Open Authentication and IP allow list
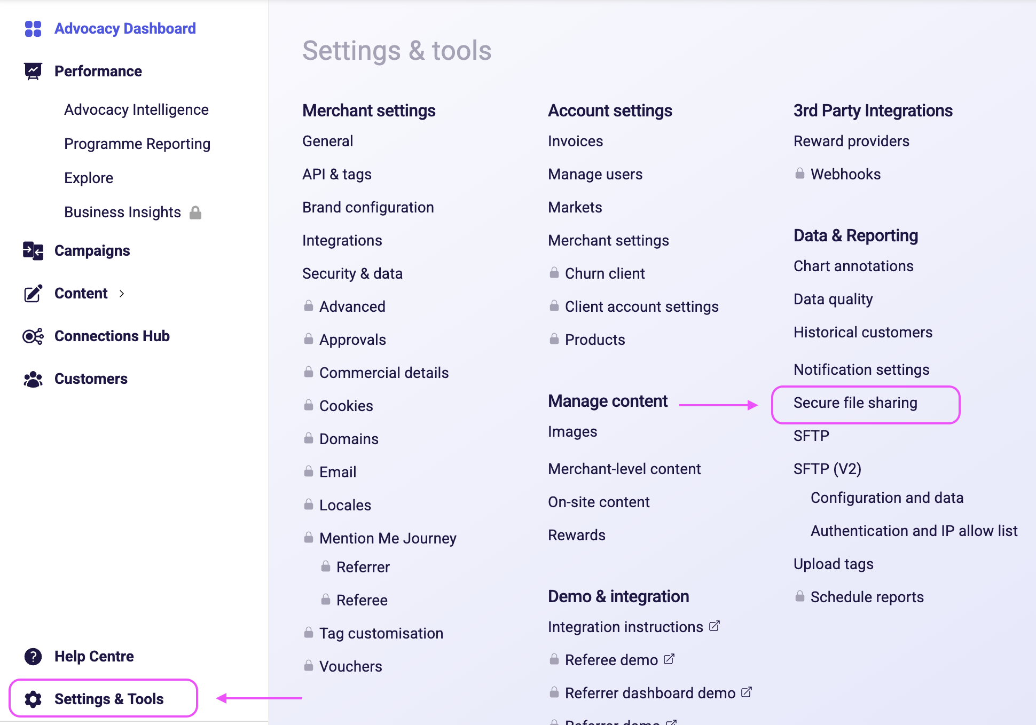Image resolution: width=1036 pixels, height=725 pixels. click(914, 531)
